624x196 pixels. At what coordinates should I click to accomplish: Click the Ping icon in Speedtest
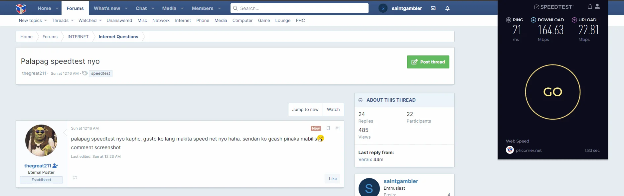tap(508, 20)
